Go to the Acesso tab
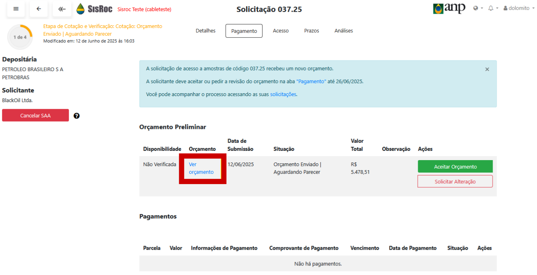The height and width of the screenshot is (275, 537). (281, 31)
